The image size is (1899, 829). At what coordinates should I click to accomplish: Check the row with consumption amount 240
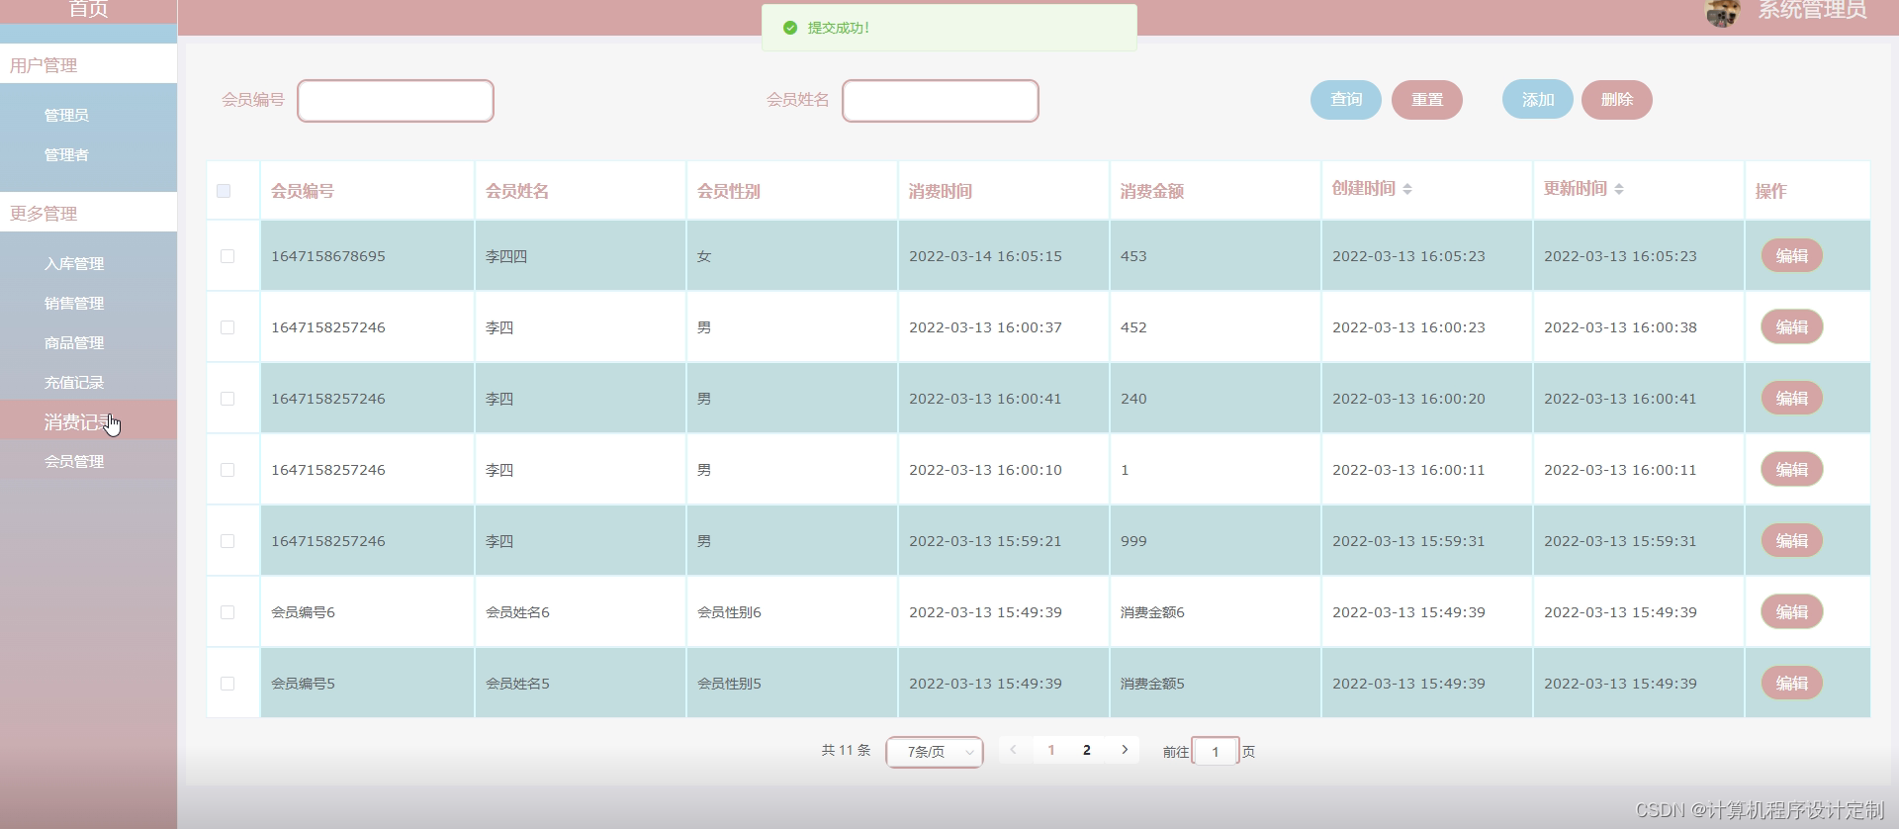pyautogui.click(x=227, y=399)
